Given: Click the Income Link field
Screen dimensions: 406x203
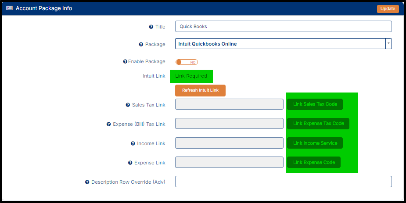Looking at the screenshot, I should click(x=230, y=143).
